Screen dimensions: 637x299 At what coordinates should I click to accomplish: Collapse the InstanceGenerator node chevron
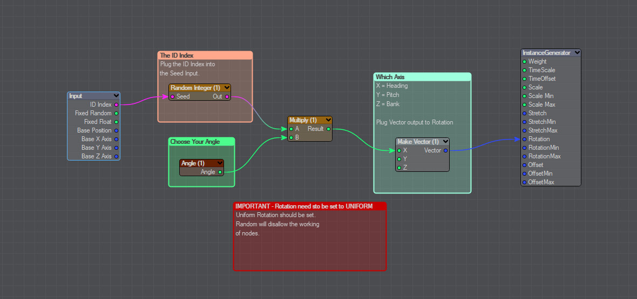point(577,53)
